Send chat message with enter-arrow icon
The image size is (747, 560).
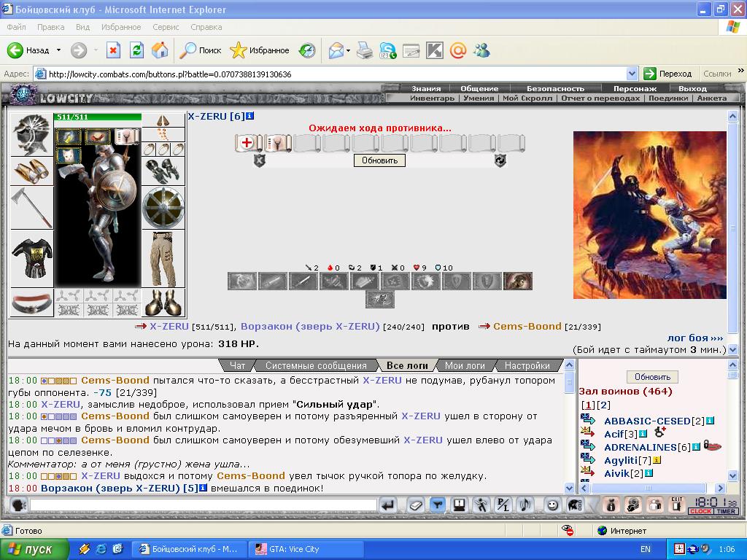388,505
